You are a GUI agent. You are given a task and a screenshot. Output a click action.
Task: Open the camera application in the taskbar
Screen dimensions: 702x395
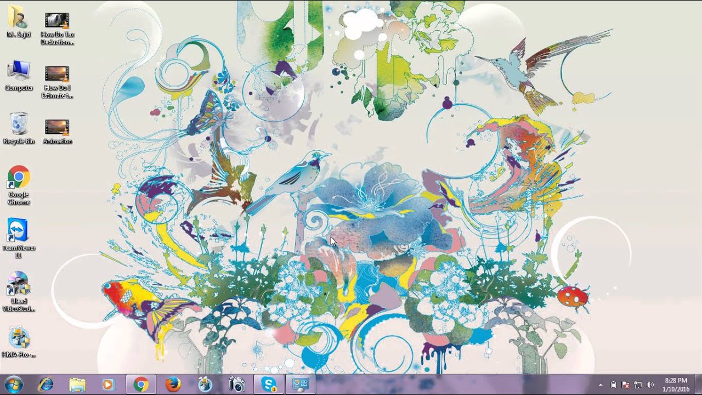(237, 385)
